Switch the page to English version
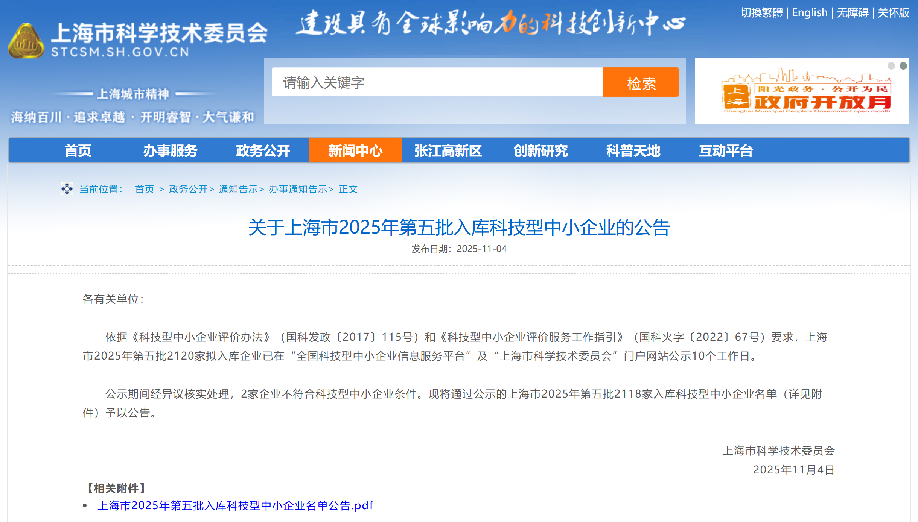918x522 pixels. 809,12
